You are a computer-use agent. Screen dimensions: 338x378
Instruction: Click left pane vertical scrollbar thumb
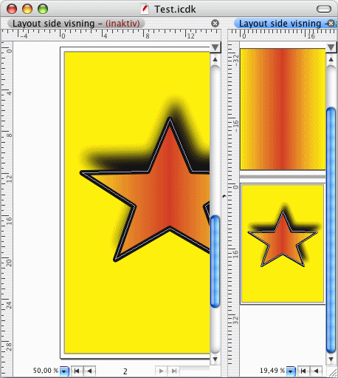[215, 261]
